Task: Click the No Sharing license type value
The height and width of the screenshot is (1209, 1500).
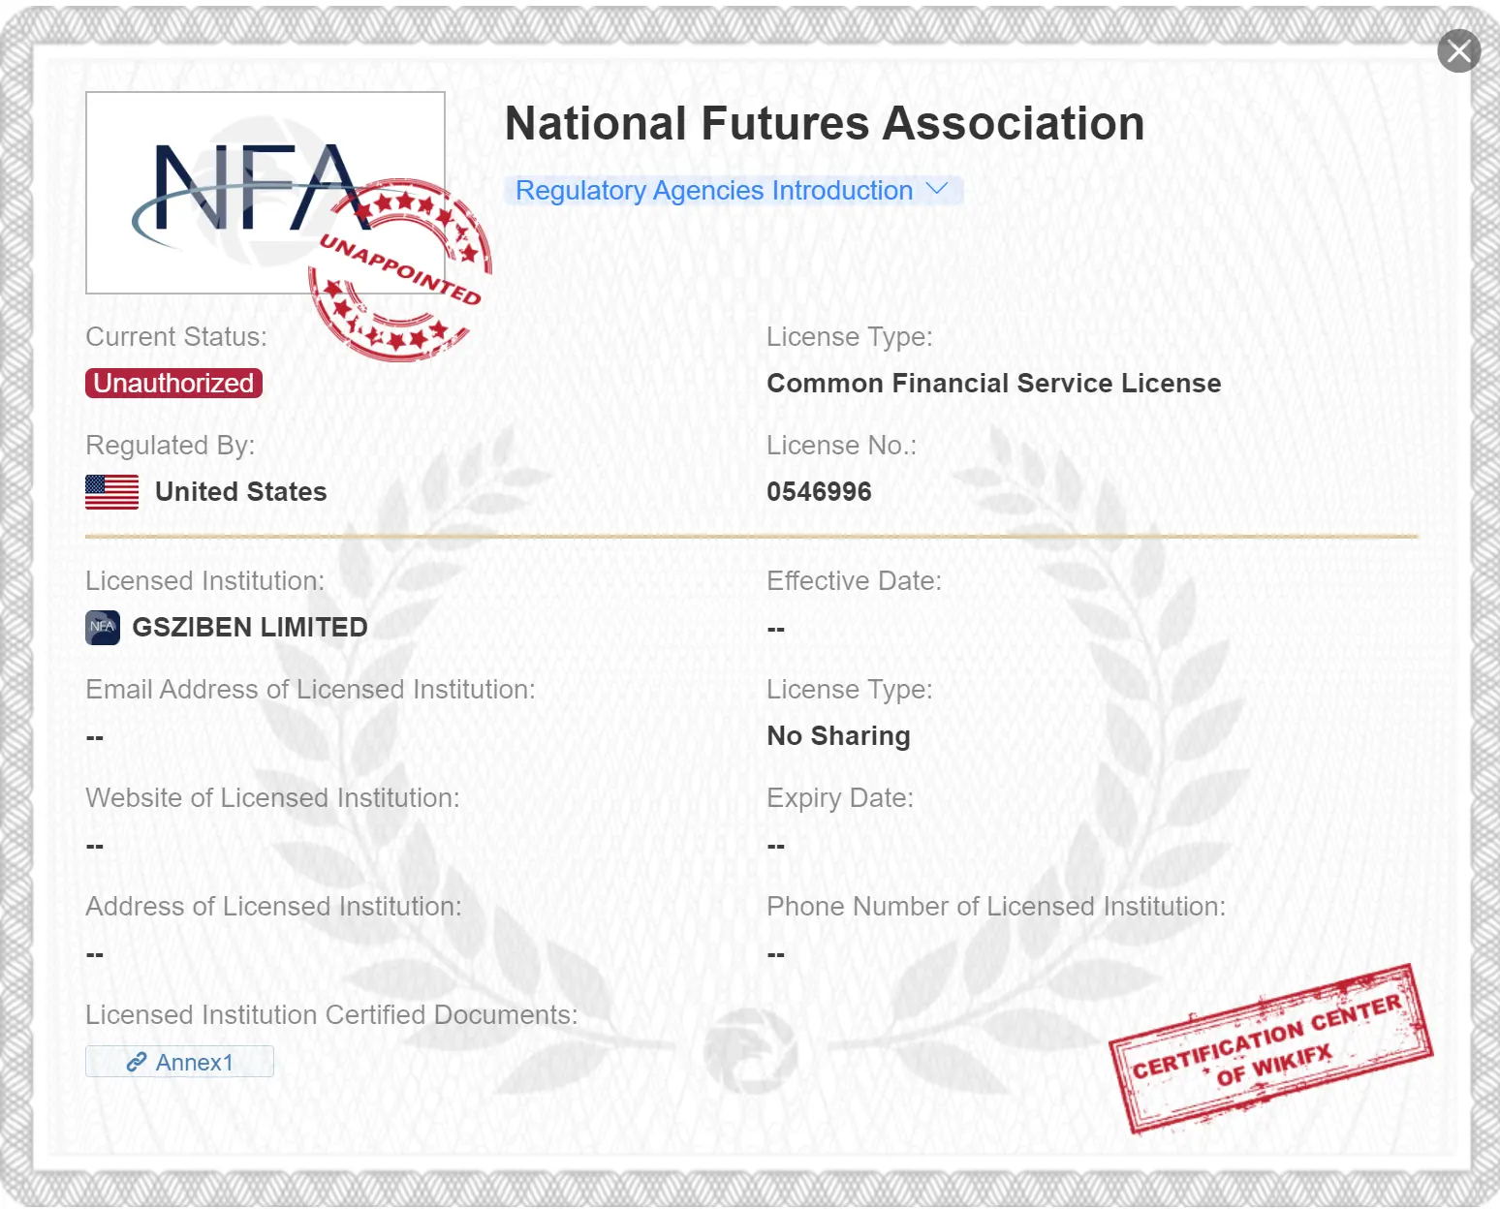Action: pos(838,736)
